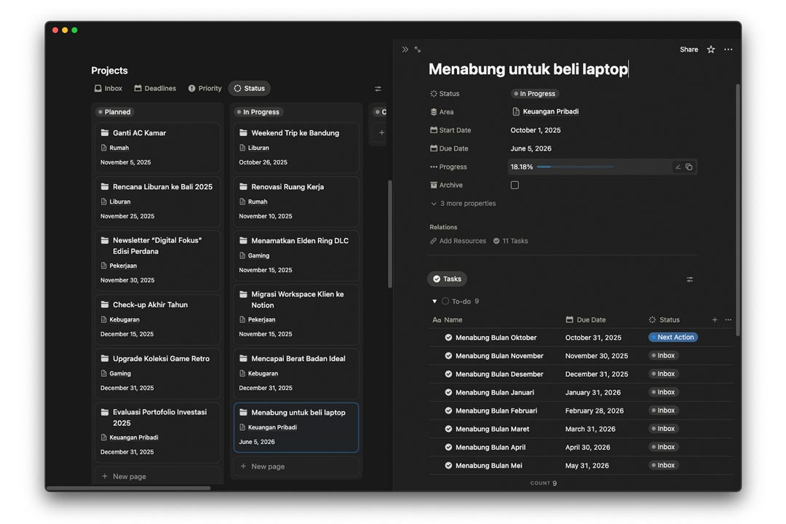Open the page options ellipsis menu
This screenshot has width=786, height=524.
pos(729,49)
